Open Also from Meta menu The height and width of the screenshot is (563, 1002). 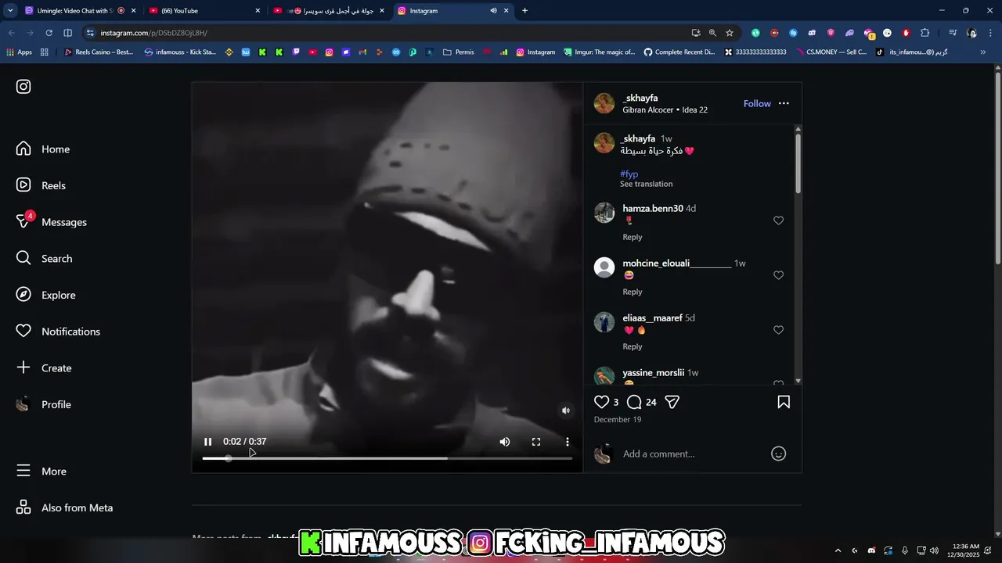(65, 507)
